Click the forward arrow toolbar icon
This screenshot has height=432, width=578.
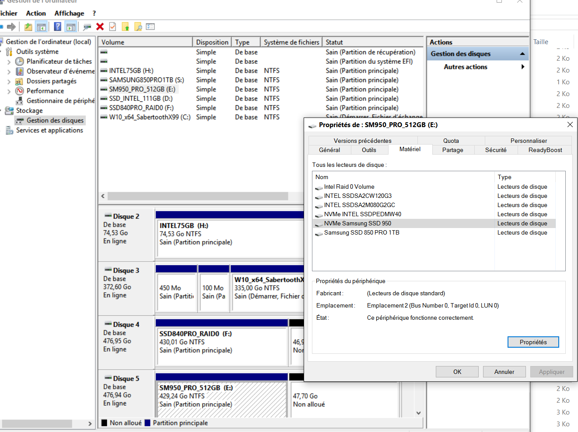point(11,27)
